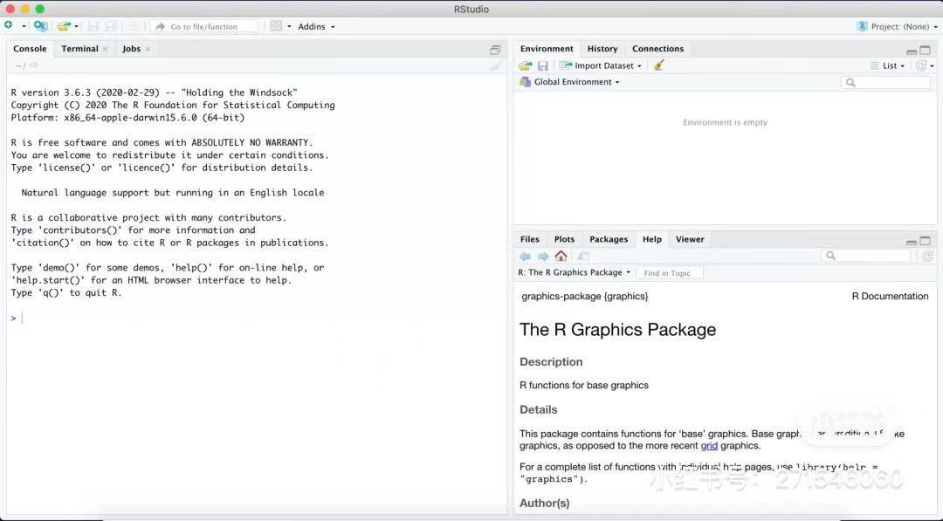Click the clear console broom icon
Screen dimensions: 943x521
click(496, 65)
